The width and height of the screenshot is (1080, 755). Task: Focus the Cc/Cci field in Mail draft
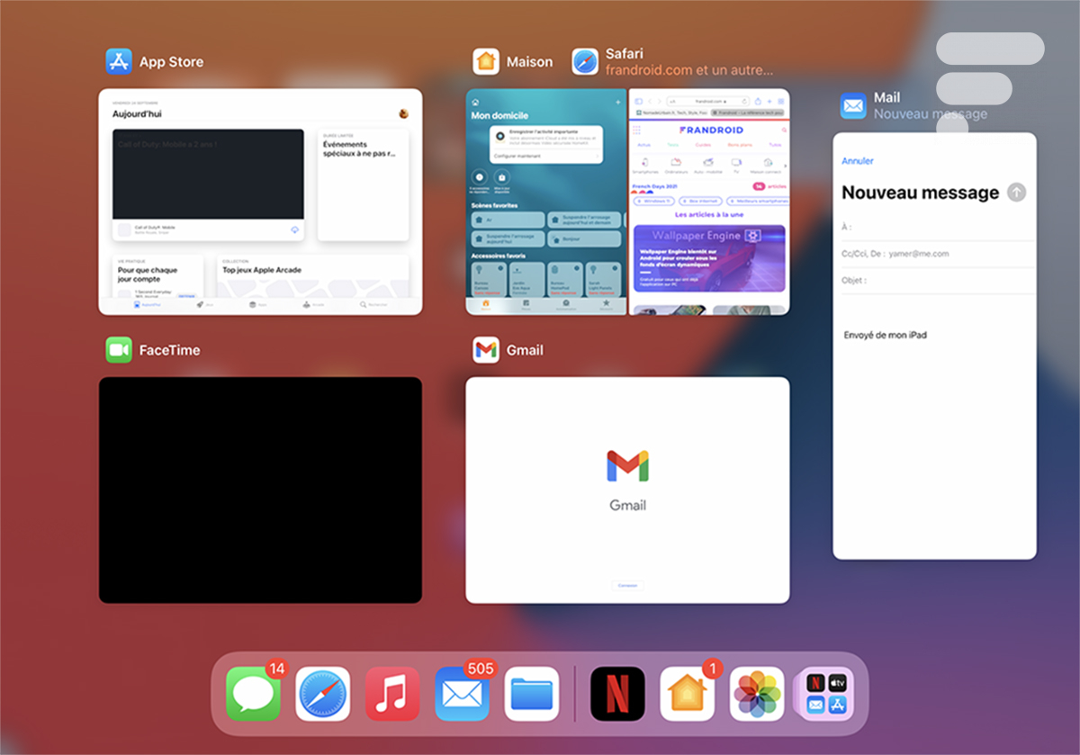(934, 254)
